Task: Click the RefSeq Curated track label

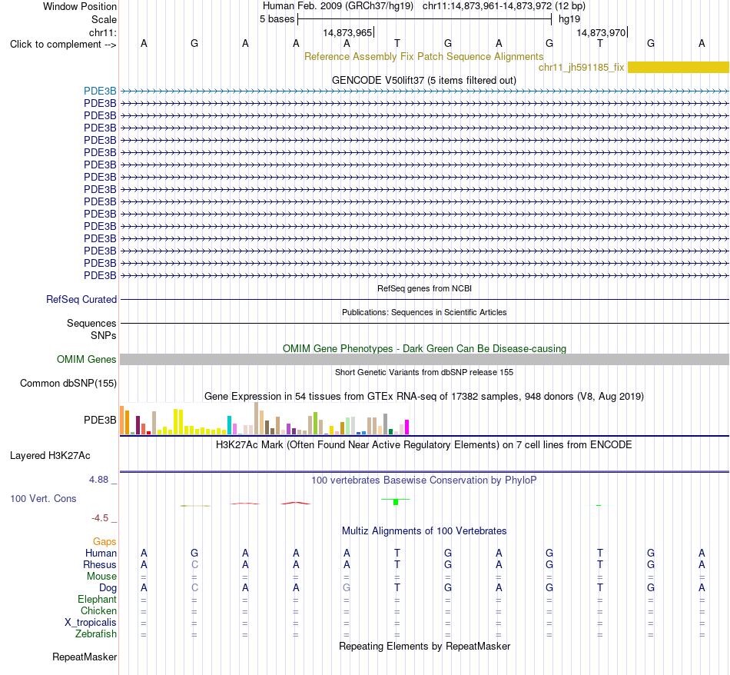Action: (81, 300)
